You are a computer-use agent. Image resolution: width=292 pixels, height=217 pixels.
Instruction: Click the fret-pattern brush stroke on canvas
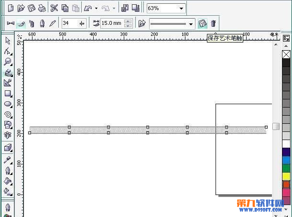coord(148,130)
